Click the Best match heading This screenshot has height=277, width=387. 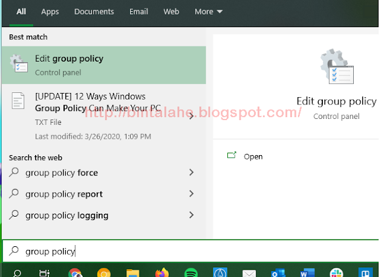[x=28, y=37]
